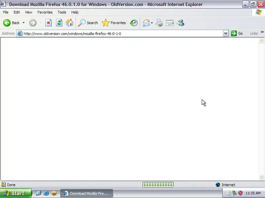Open the Back history dropdown arrow
Image resolution: width=265 pixels, height=198 pixels.
24,23
